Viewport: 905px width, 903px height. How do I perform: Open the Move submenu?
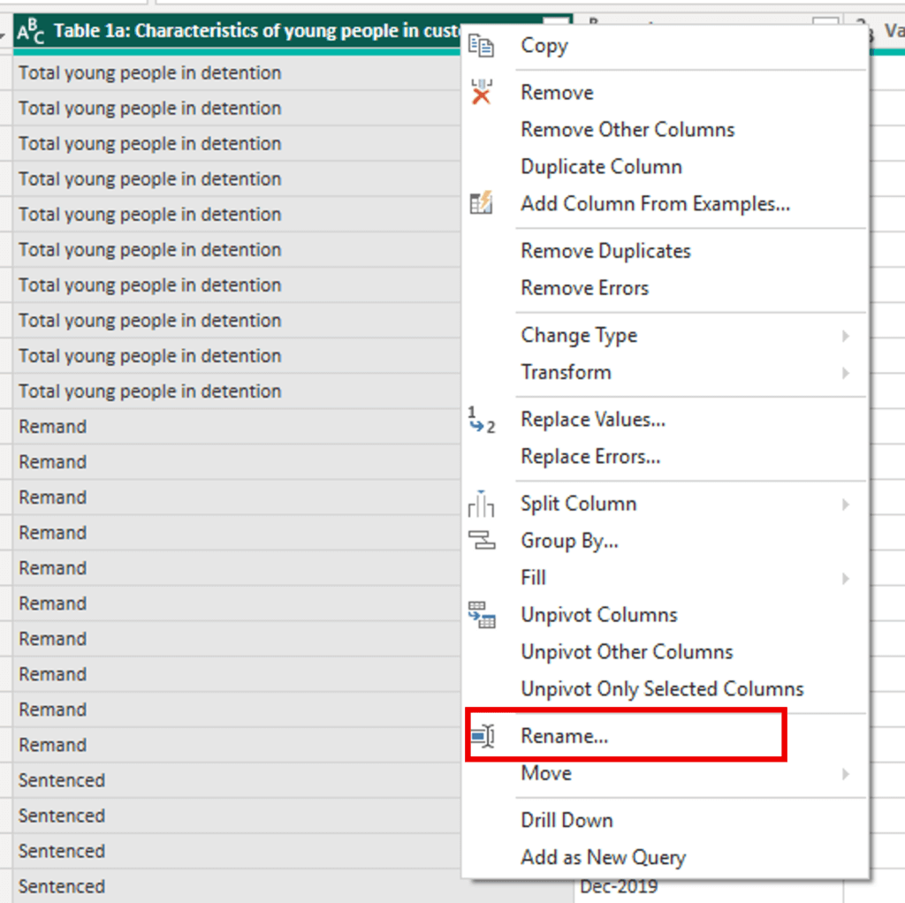pyautogui.click(x=845, y=774)
